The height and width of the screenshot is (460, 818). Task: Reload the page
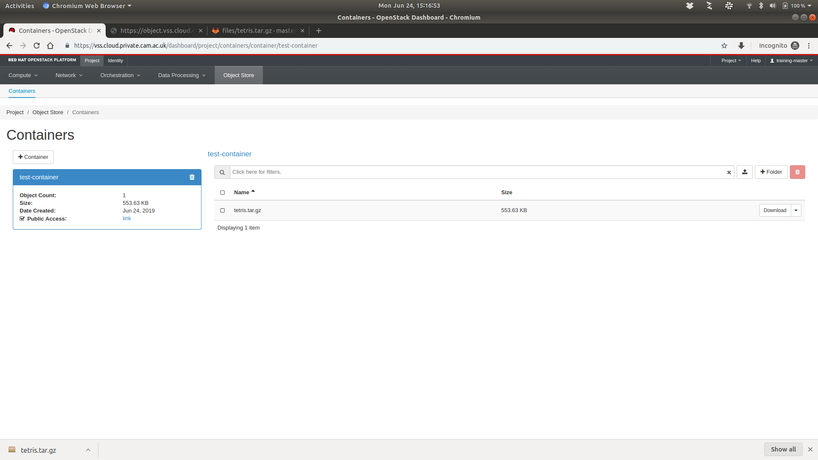click(37, 46)
